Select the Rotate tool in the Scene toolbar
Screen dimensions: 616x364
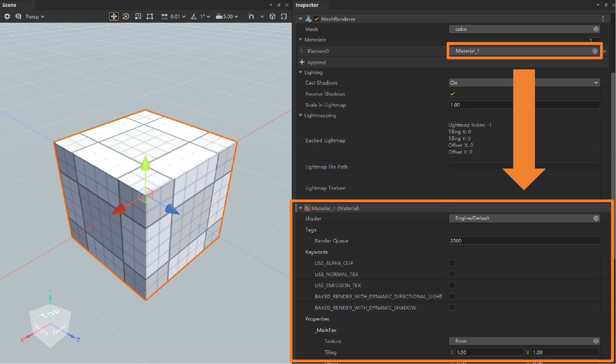126,16
